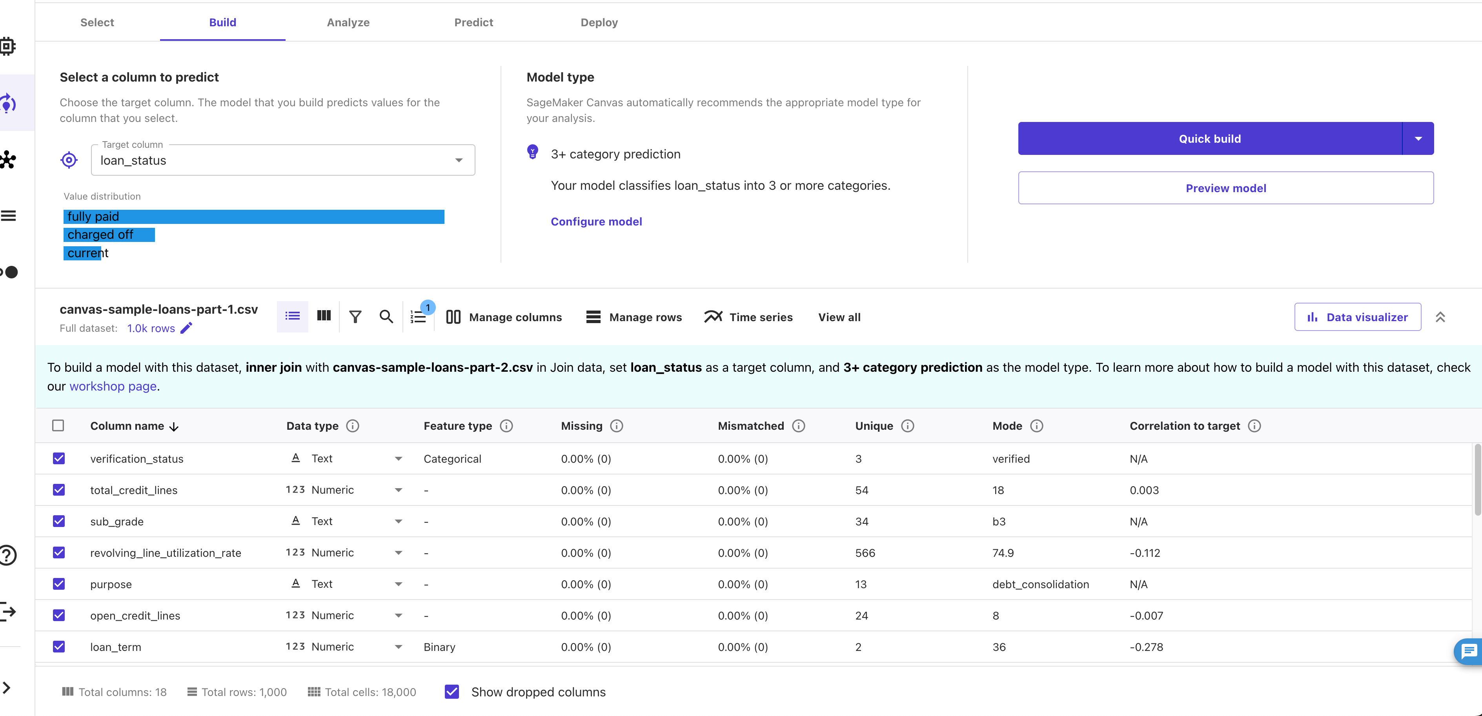Click the search magnifier icon
The image size is (1482, 716).
tap(386, 317)
